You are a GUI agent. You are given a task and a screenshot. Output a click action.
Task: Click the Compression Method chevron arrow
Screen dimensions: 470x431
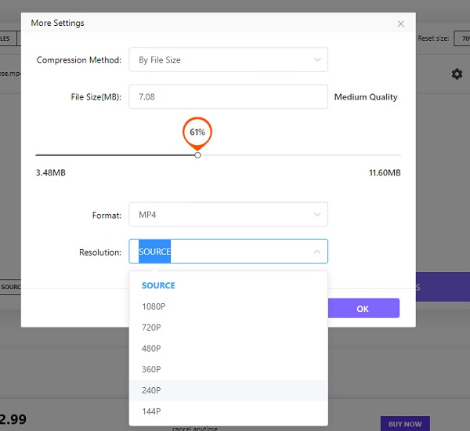pyautogui.click(x=317, y=60)
